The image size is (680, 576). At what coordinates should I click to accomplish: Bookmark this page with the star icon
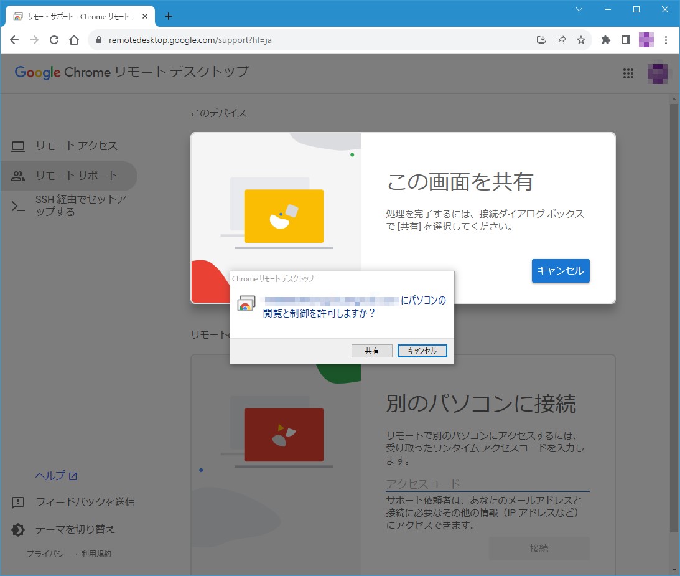coord(581,40)
